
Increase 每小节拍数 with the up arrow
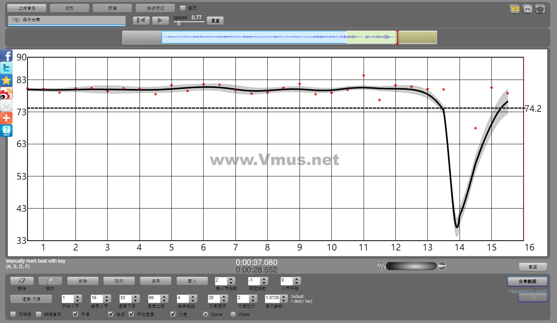pyautogui.click(x=231, y=279)
